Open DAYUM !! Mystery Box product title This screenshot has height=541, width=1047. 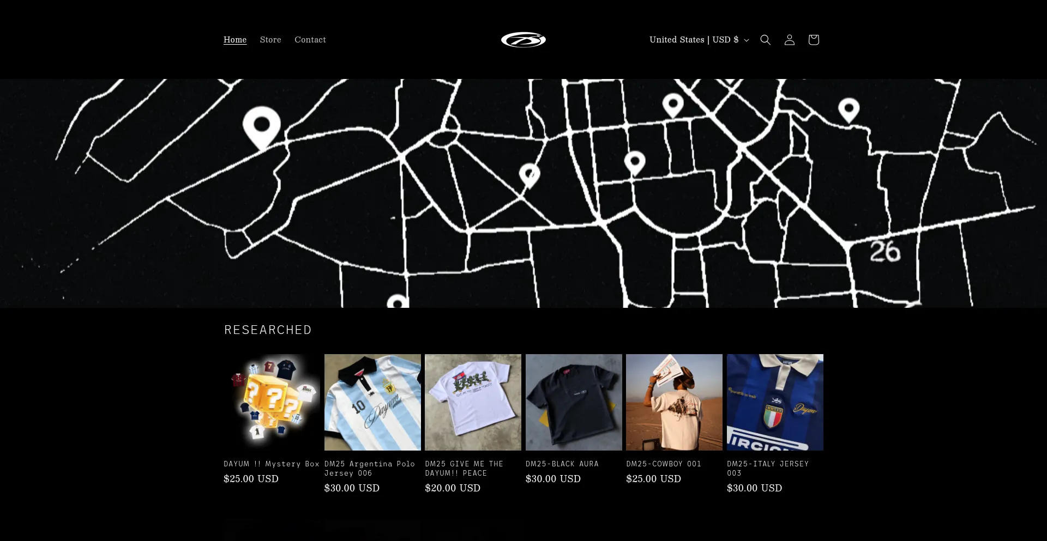[x=272, y=464]
